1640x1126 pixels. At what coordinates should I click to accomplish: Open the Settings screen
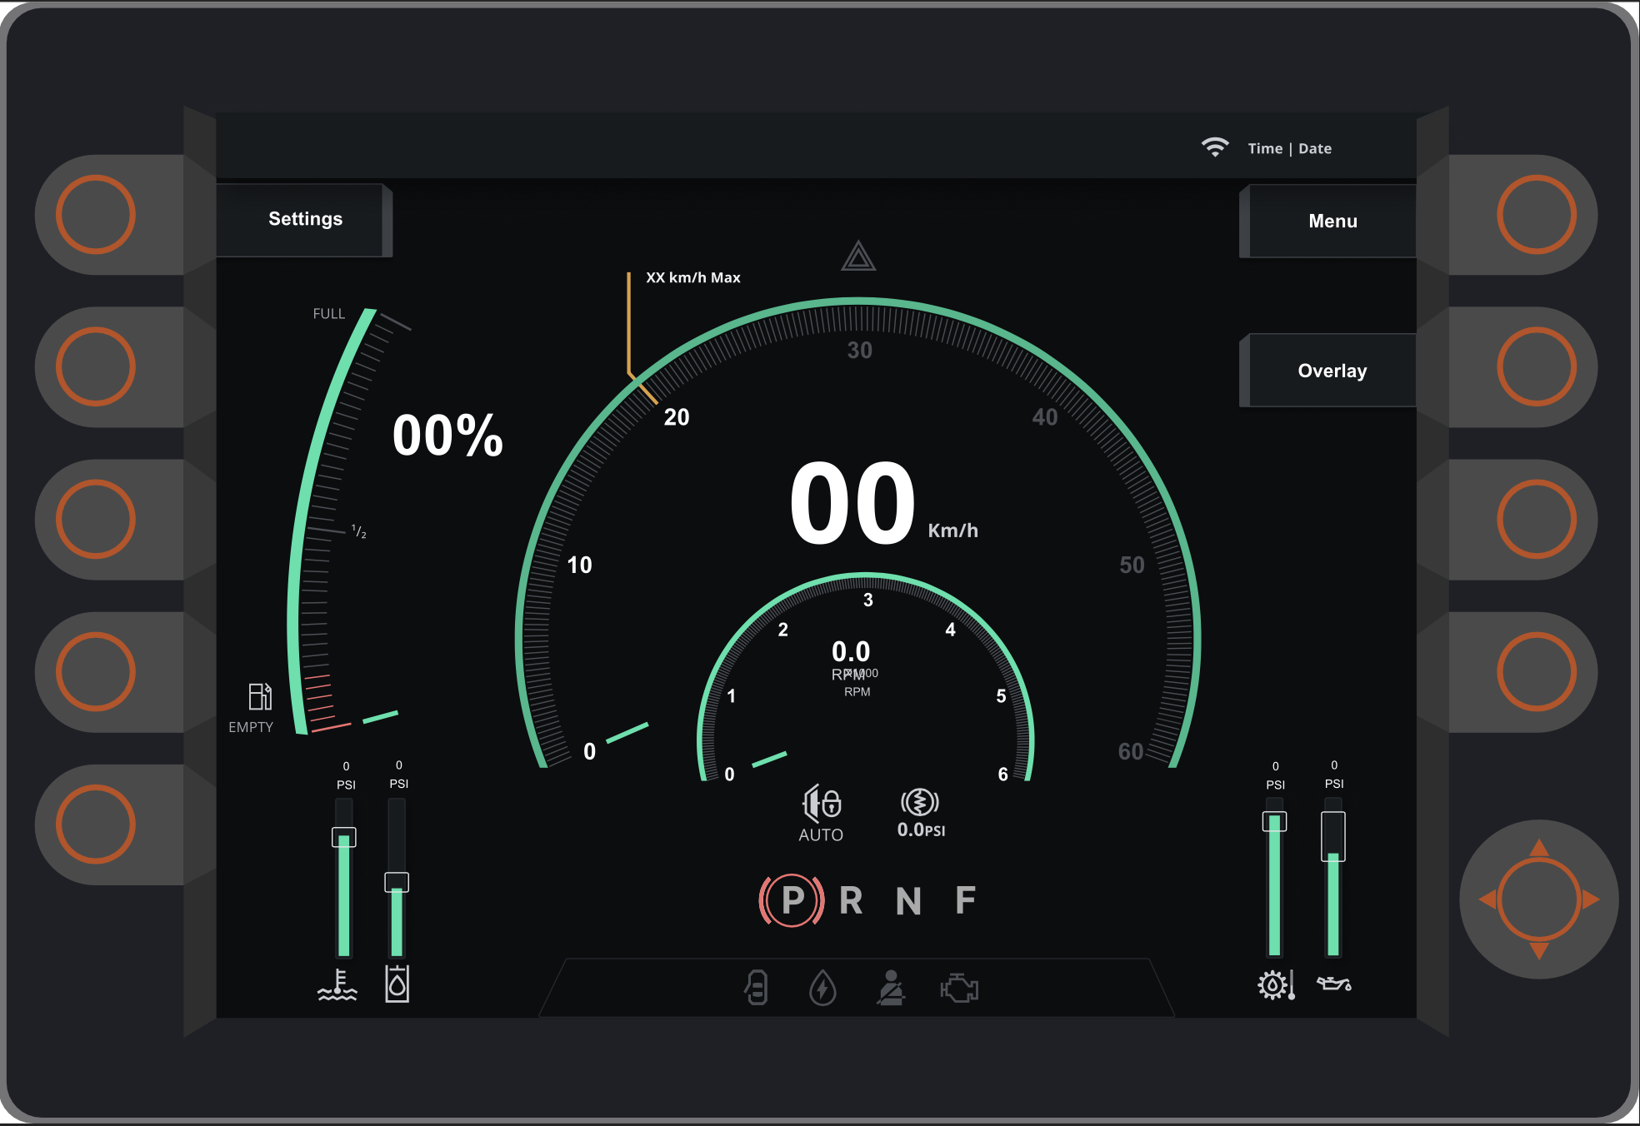[x=305, y=219]
